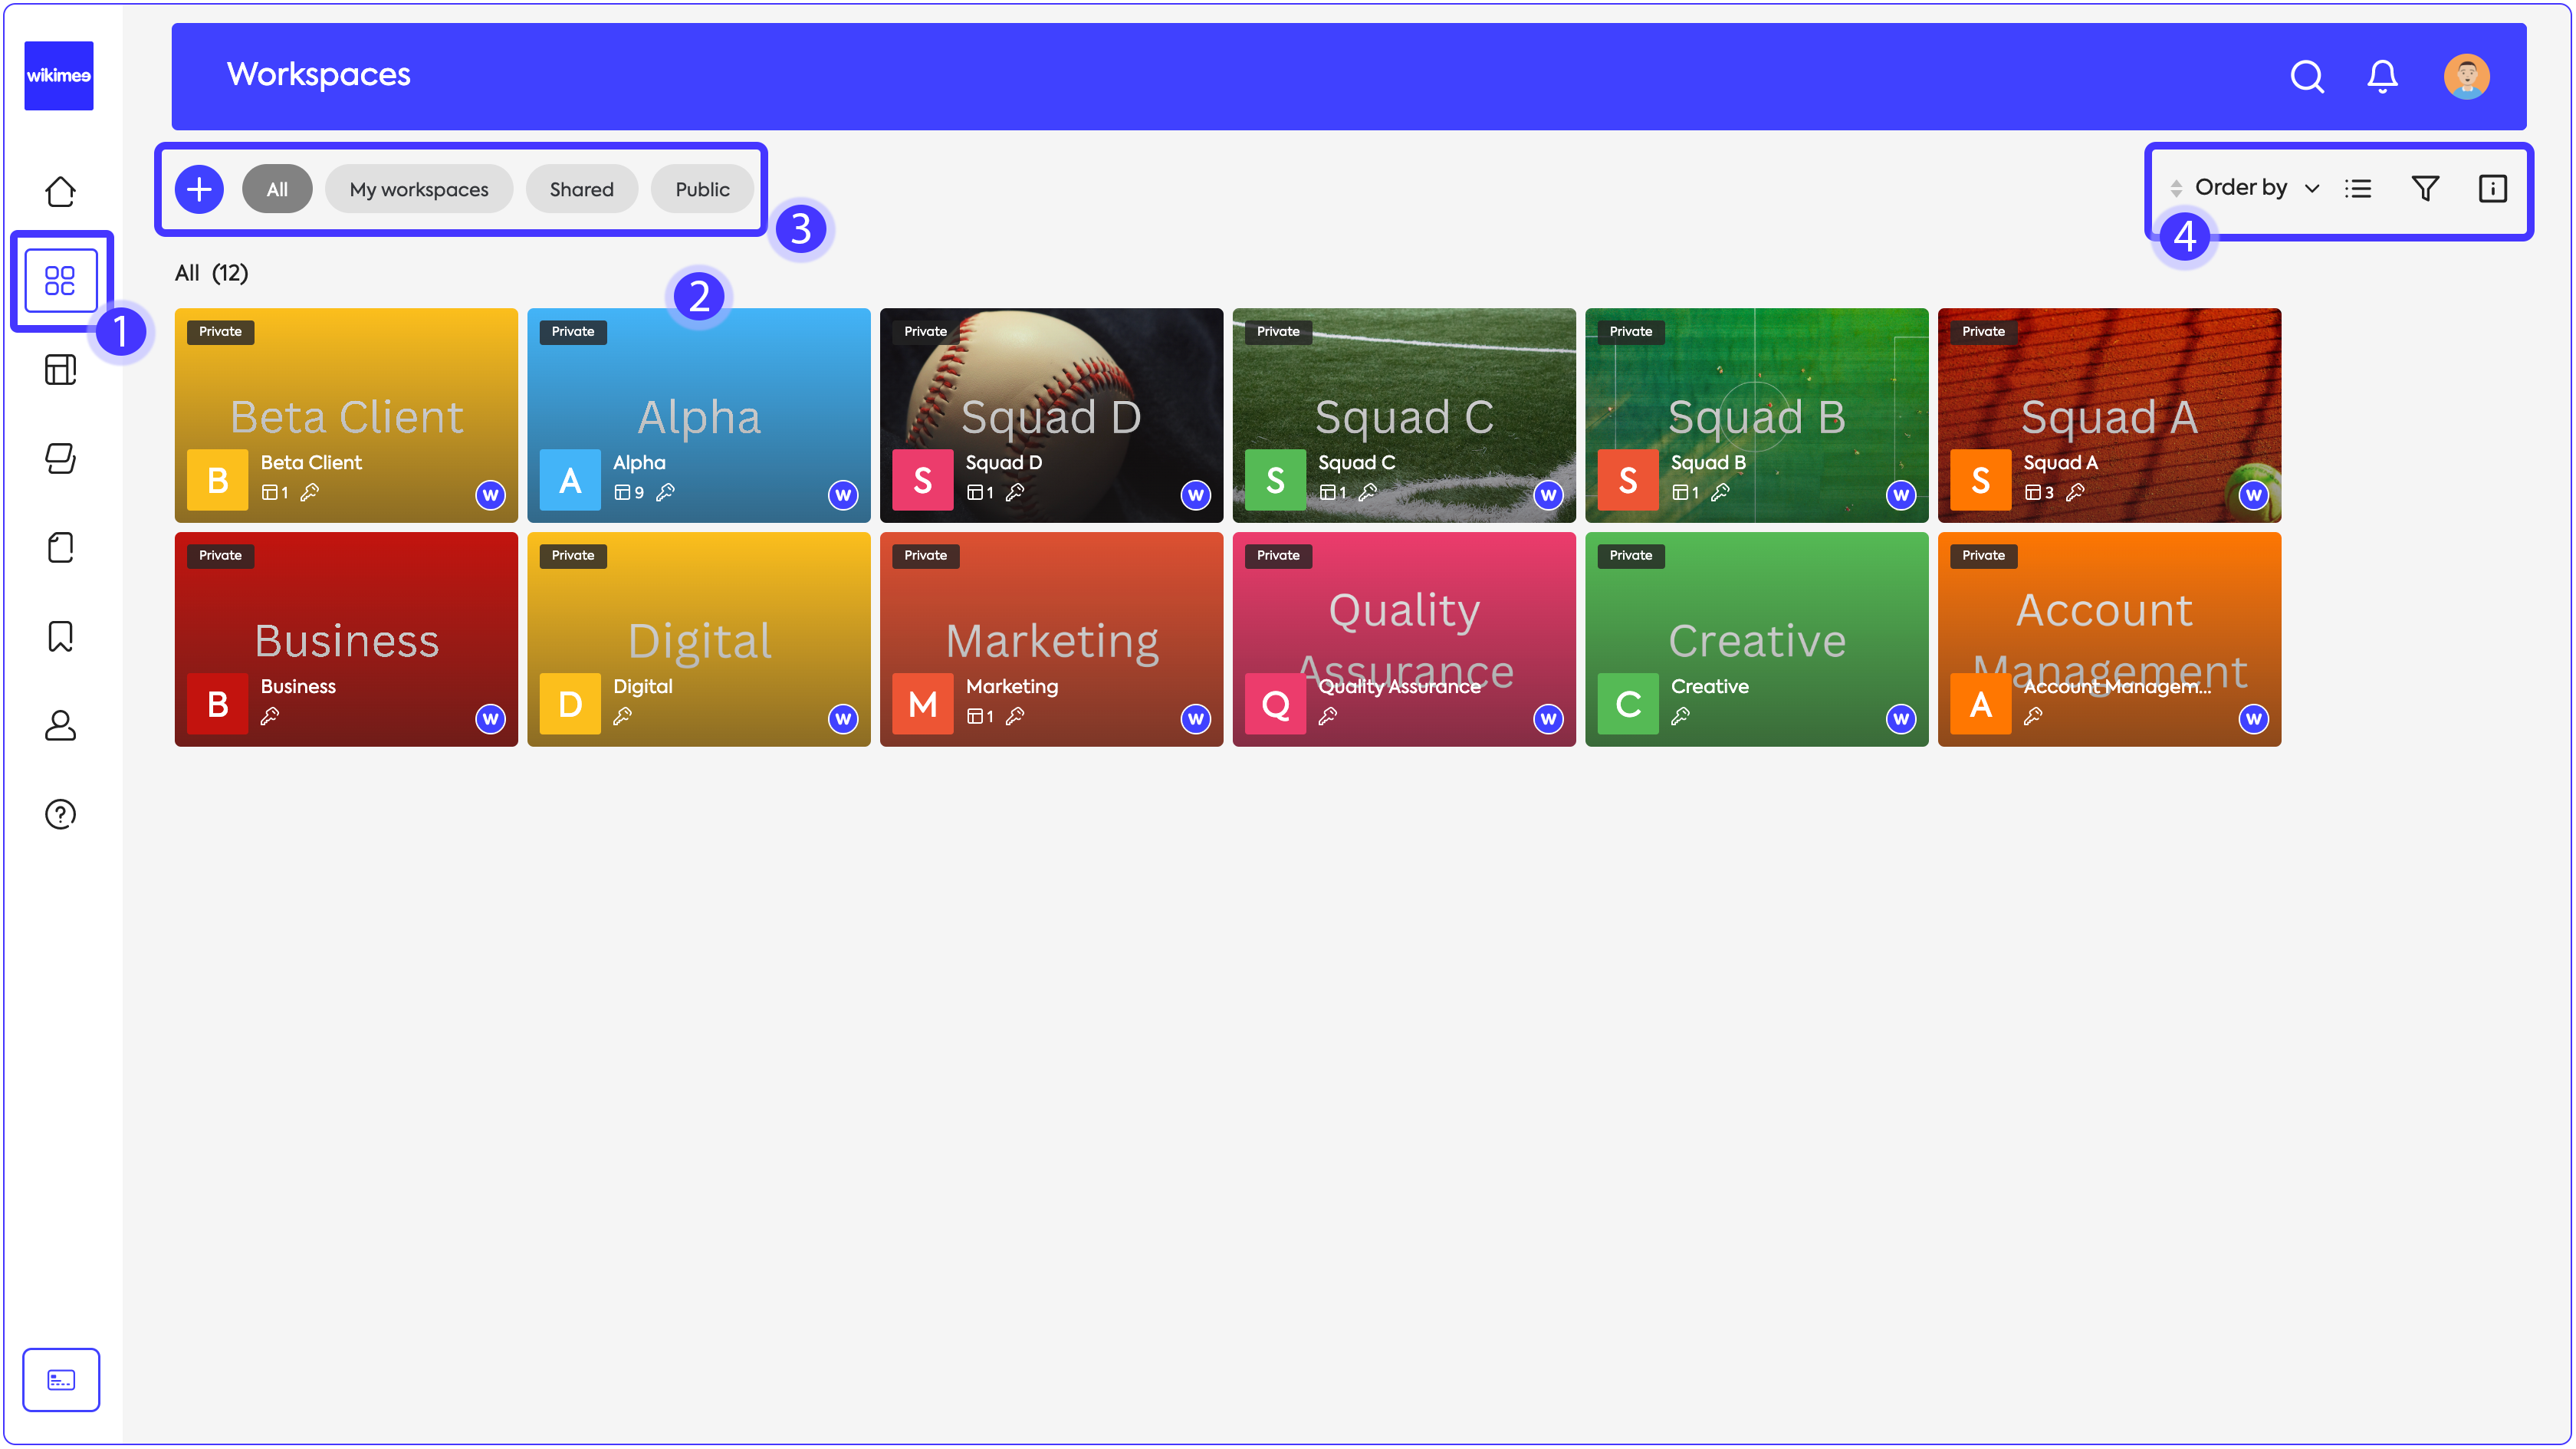This screenshot has height=1449, width=2576.
Task: Click the Order by chevron arrow
Action: (x=2312, y=188)
